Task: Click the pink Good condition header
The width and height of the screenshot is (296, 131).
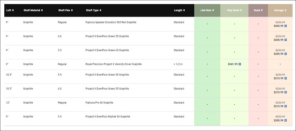Action: pos(258,10)
